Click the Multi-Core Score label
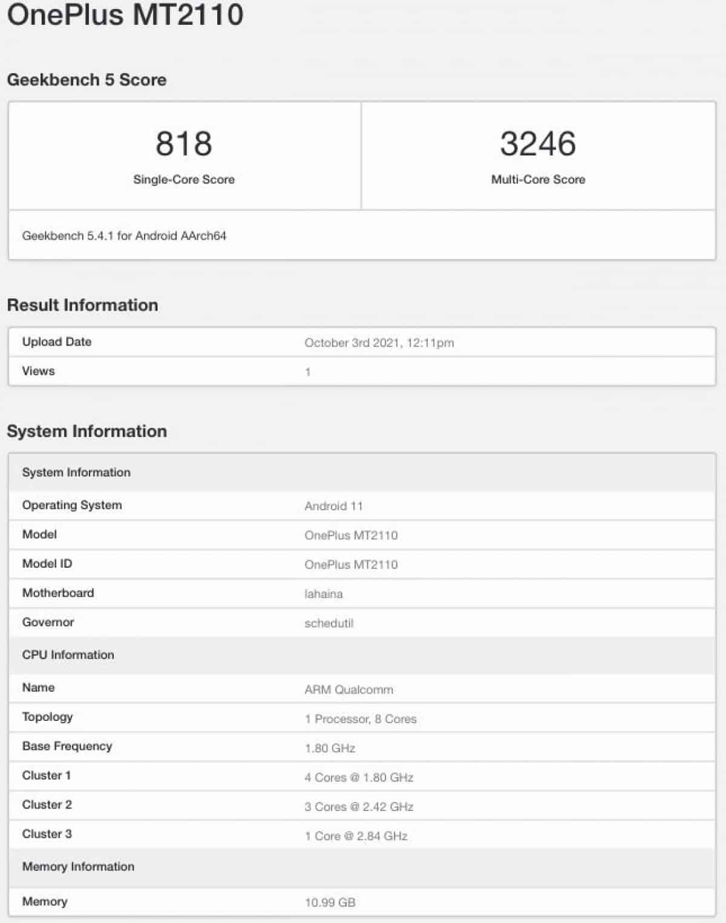 point(538,180)
